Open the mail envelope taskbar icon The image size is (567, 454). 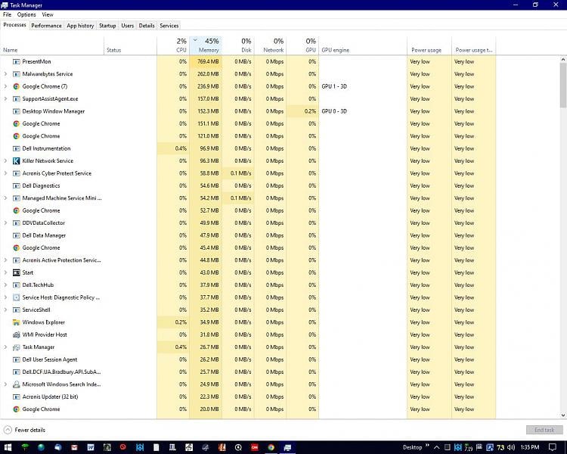tap(74, 447)
